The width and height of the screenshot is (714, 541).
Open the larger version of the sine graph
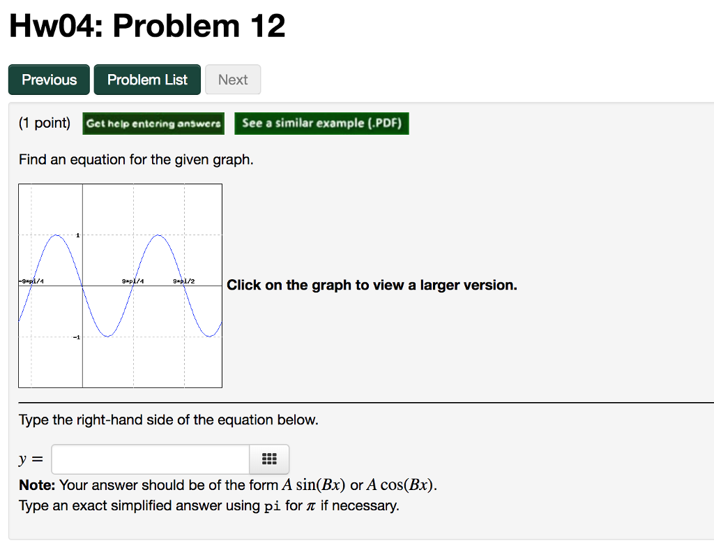[x=120, y=285]
